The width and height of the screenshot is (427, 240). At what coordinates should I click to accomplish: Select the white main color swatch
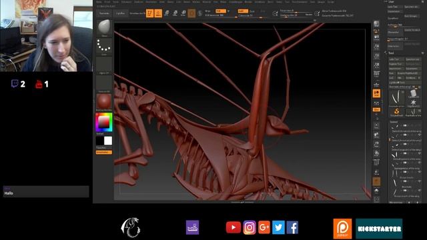108,141
